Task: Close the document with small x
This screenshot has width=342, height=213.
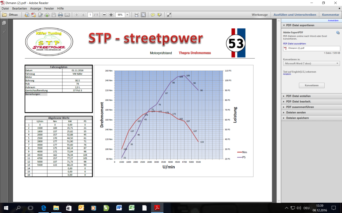Action: [339, 8]
